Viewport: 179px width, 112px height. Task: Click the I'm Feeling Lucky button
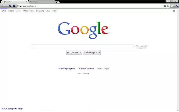(92, 52)
